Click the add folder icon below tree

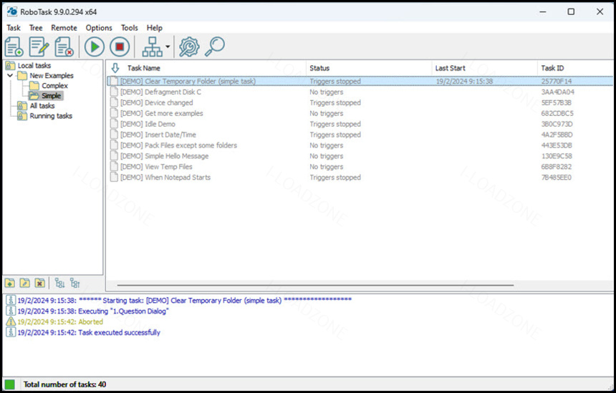pyautogui.click(x=10, y=283)
